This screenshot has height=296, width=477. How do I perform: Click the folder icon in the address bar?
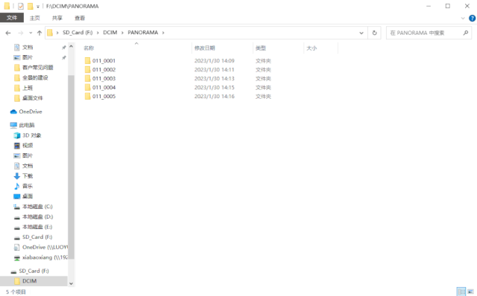coord(50,33)
